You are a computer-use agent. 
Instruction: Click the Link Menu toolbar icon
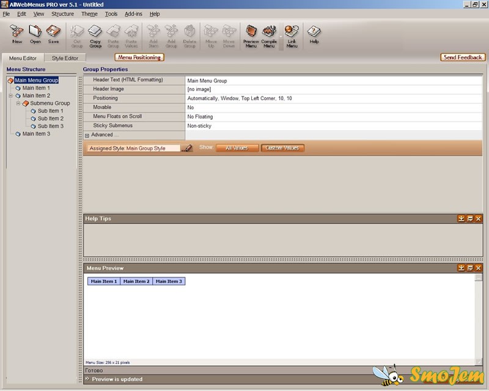292,36
